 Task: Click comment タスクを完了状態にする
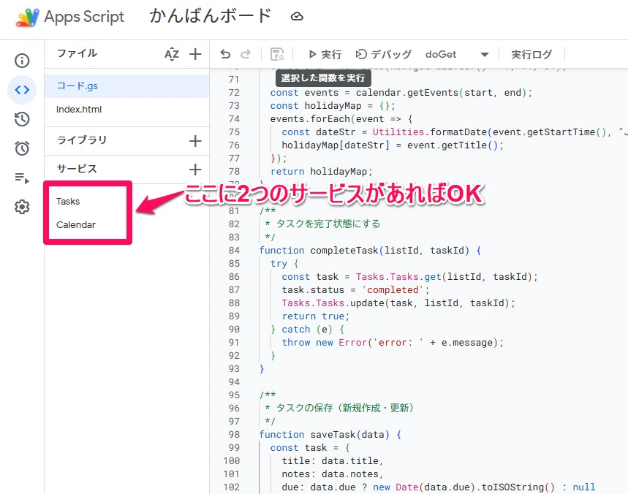coord(328,224)
